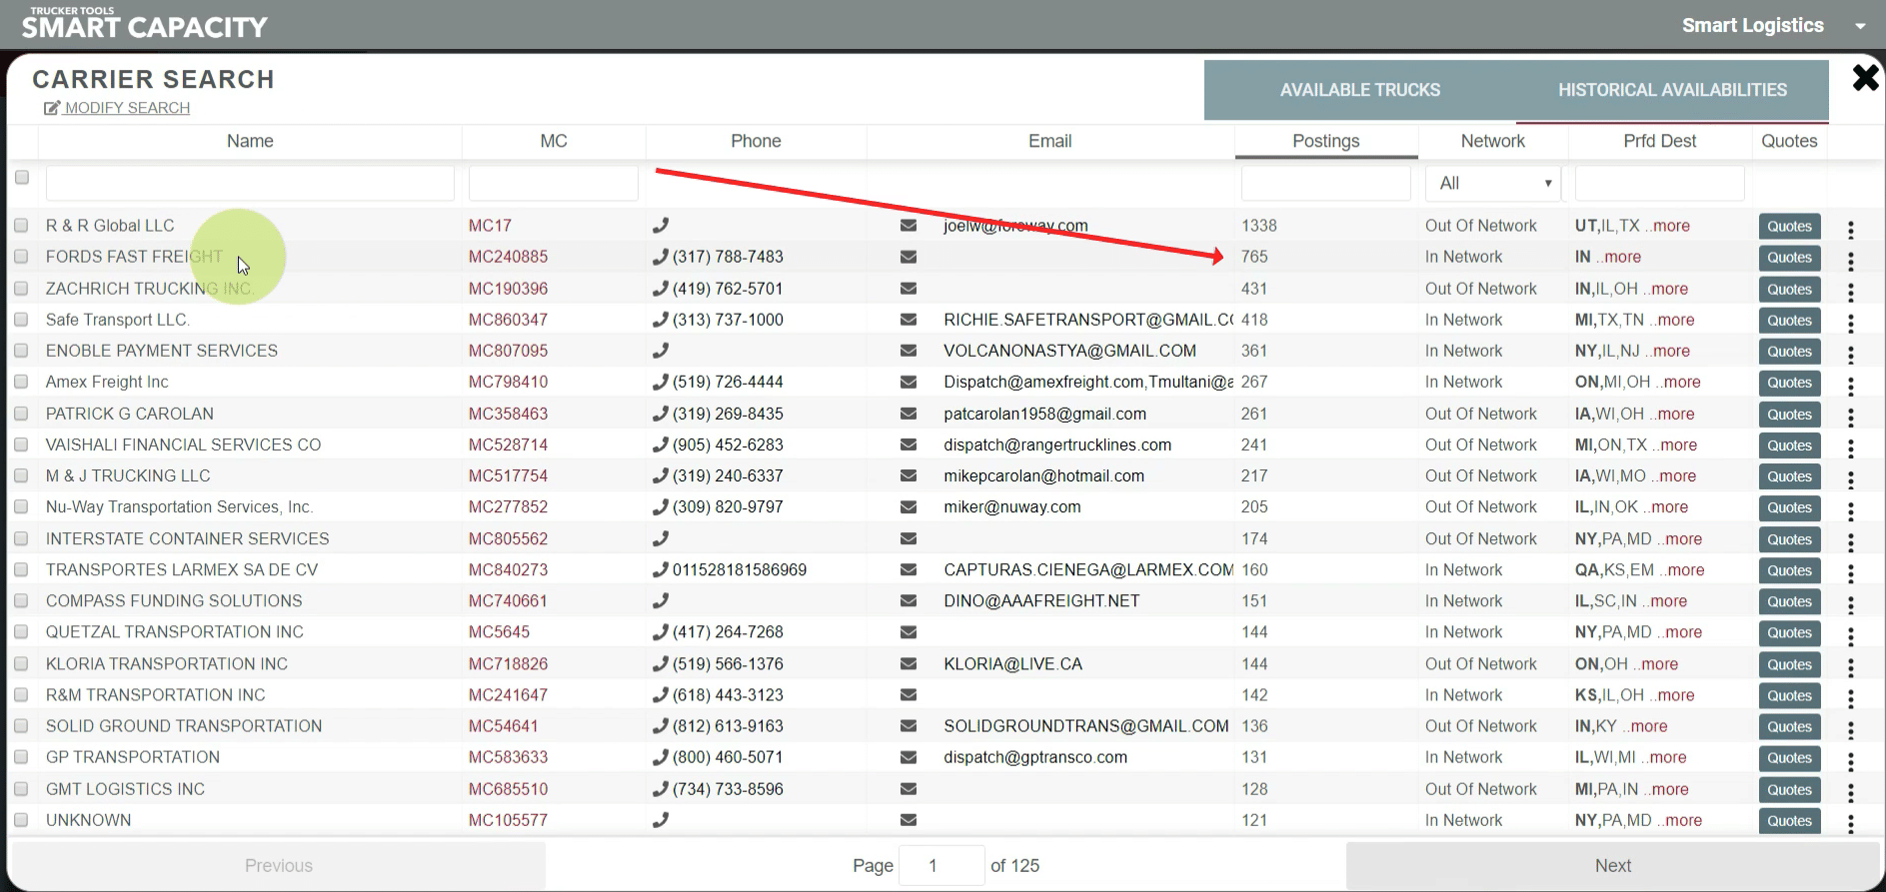Click phone icon for INTERSTATE CONTAINER SERVICES
The image size is (1886, 892).
[661, 538]
